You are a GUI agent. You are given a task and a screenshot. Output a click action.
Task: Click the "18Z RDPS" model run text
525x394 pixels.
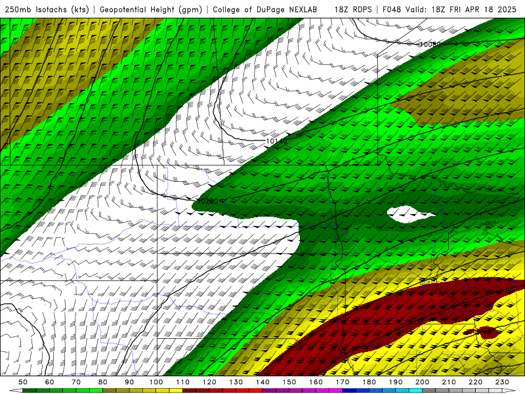coord(353,9)
